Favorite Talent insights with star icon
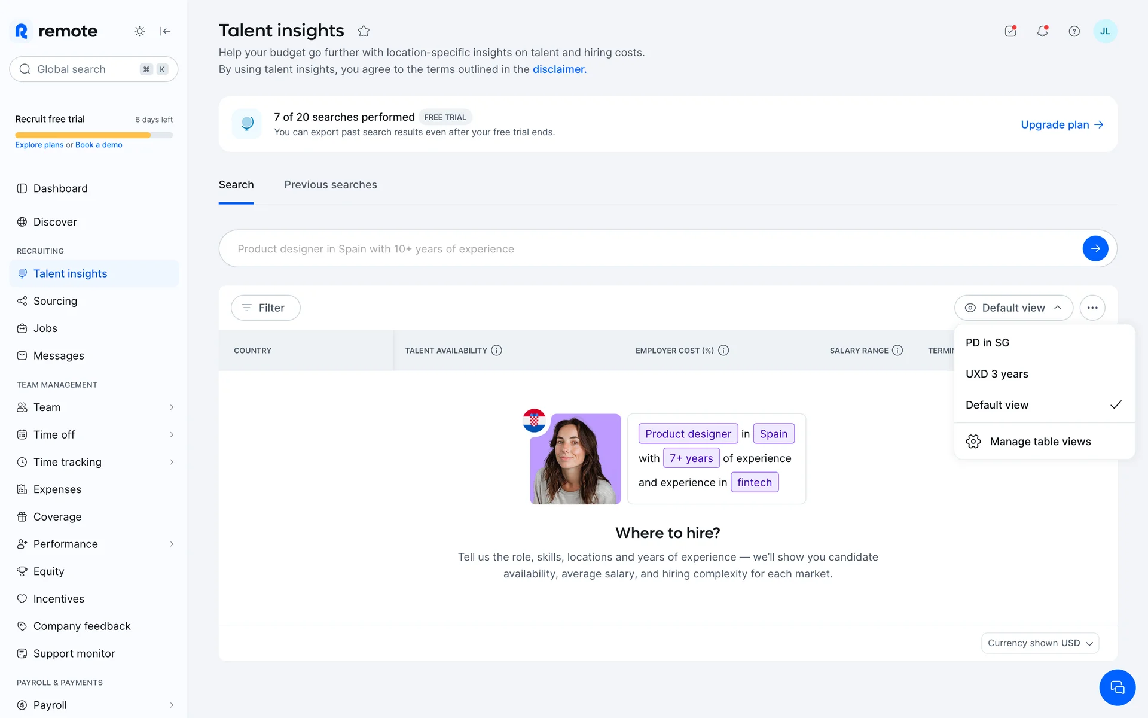The image size is (1148, 718). coord(364,31)
